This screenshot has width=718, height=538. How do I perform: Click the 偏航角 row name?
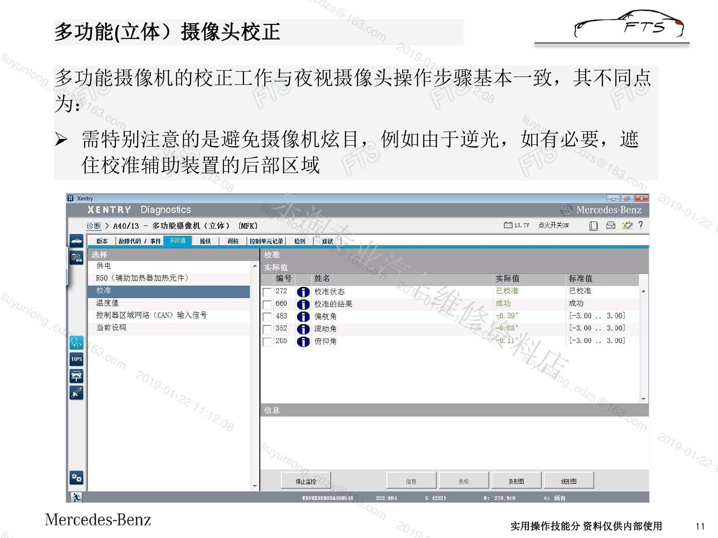(x=325, y=317)
